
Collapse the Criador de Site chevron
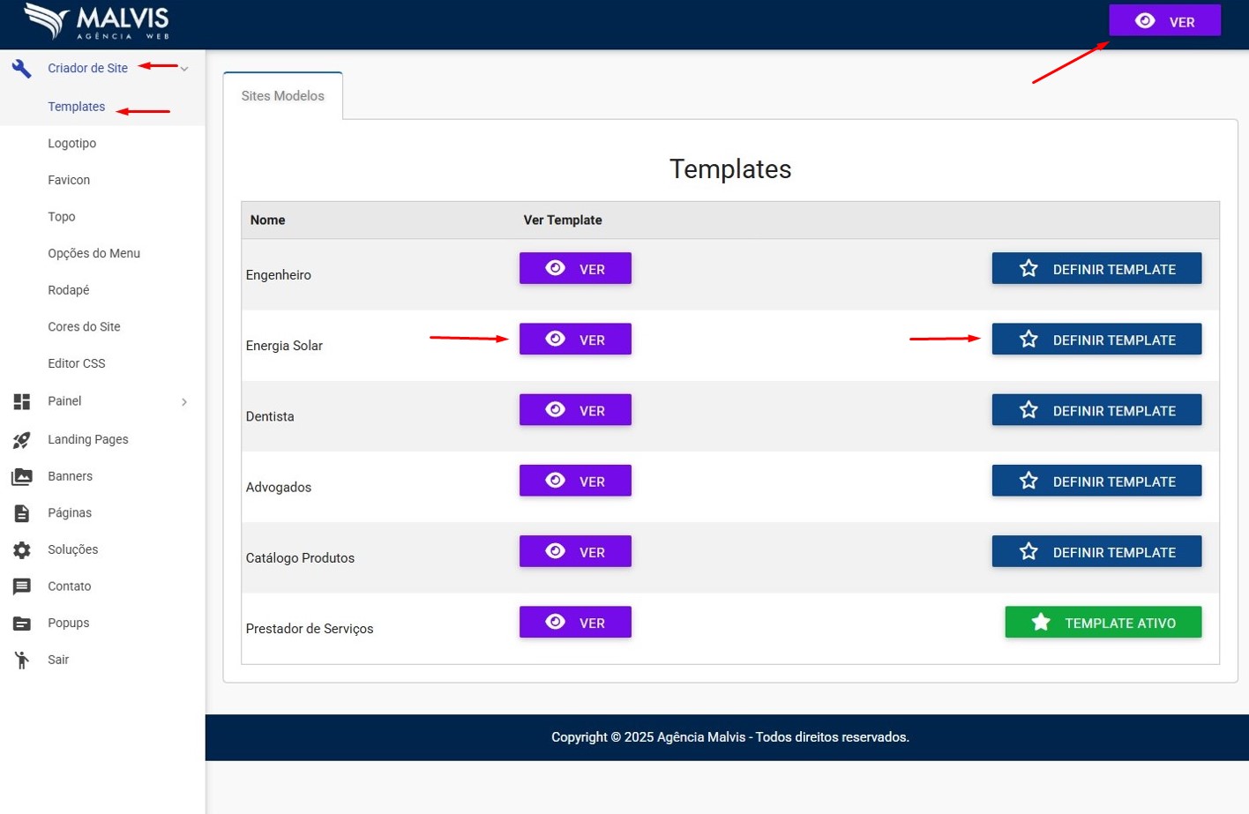(184, 69)
